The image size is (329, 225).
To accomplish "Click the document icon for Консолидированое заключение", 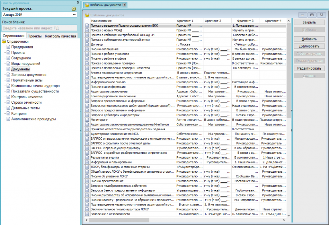I will pyautogui.click(x=87, y=96).
